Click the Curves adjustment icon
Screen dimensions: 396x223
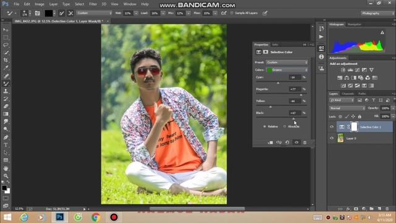coord(357,70)
